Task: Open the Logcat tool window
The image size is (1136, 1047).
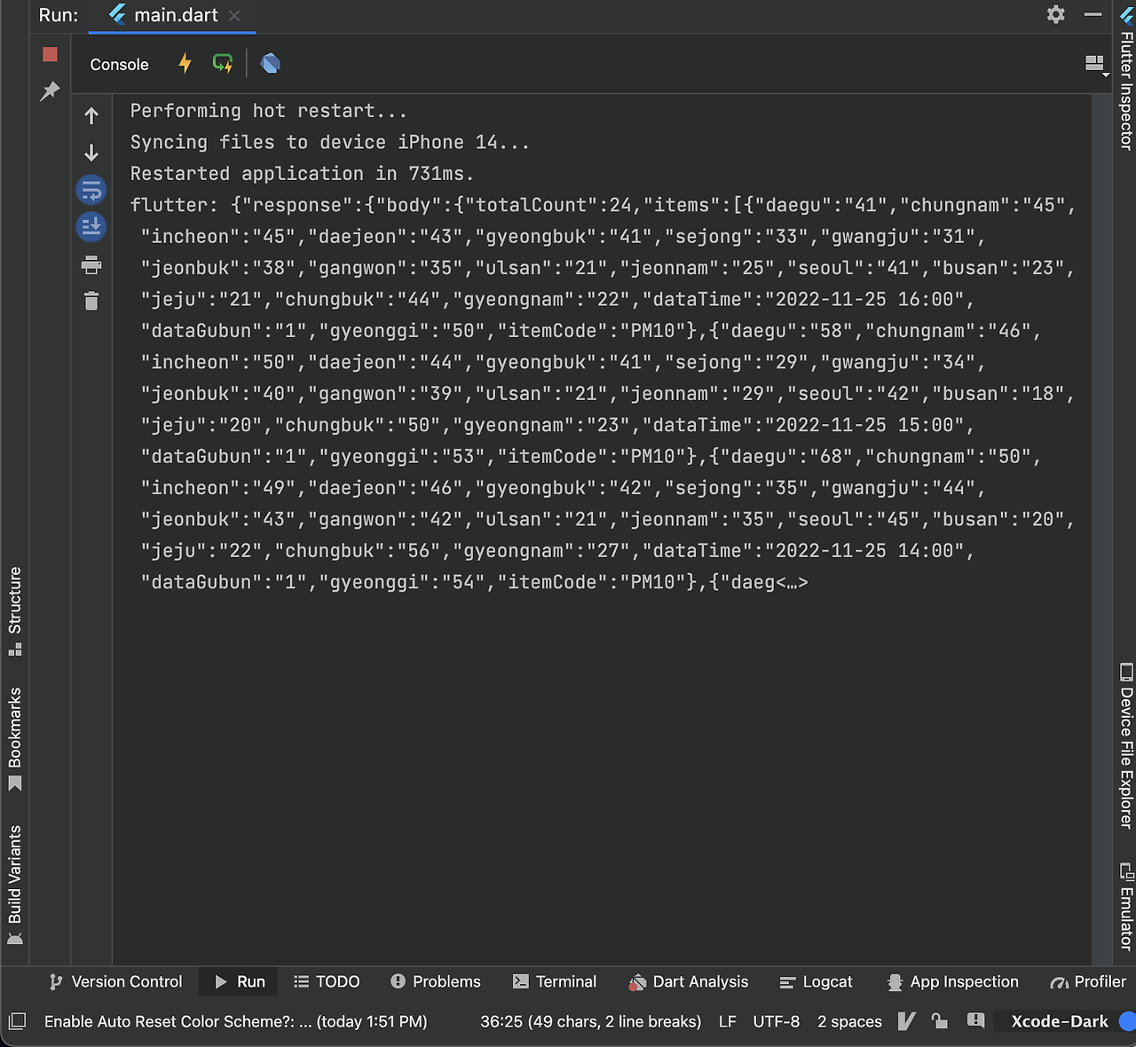Action: pyautogui.click(x=816, y=981)
